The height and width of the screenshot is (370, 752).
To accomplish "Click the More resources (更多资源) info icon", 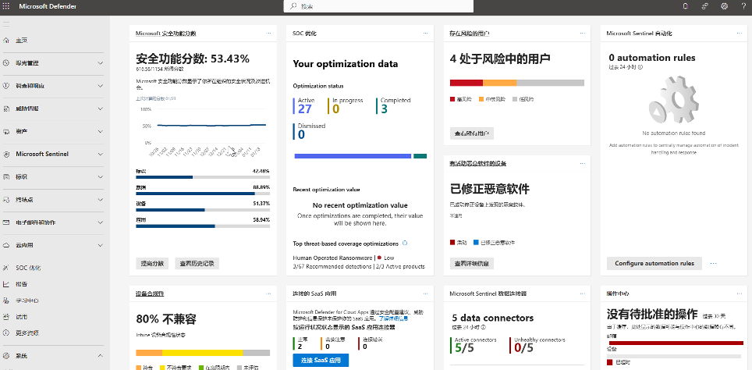I will tap(6, 333).
